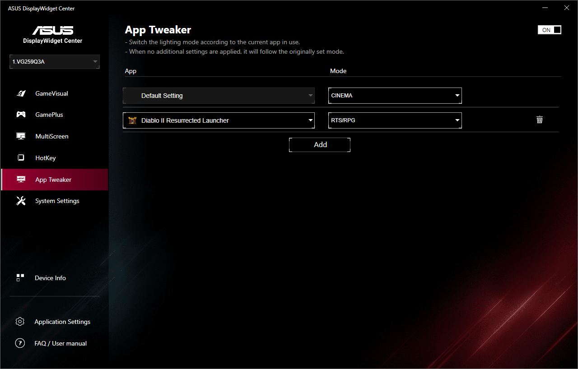The image size is (578, 369).
Task: Turn off the App Tweaker ON switch
Action: [x=550, y=30]
